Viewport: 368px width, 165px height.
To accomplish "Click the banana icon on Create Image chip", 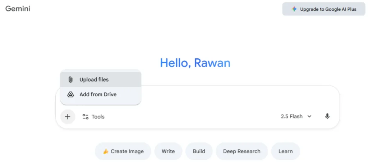I will tap(106, 151).
